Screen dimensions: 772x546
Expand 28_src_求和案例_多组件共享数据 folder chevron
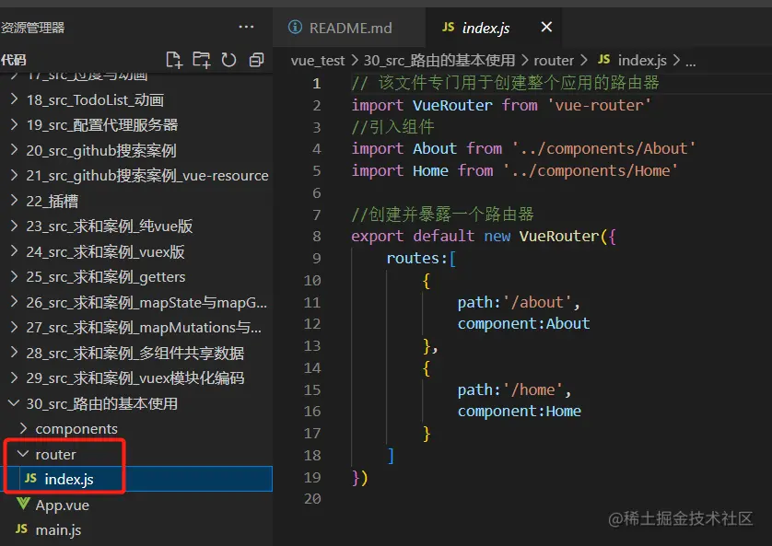tap(14, 353)
